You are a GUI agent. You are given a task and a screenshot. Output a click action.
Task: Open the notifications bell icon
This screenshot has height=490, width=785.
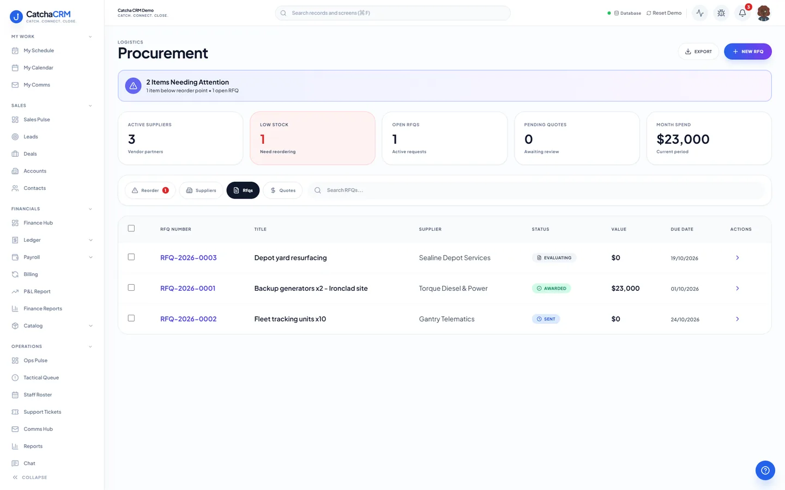pyautogui.click(x=742, y=13)
